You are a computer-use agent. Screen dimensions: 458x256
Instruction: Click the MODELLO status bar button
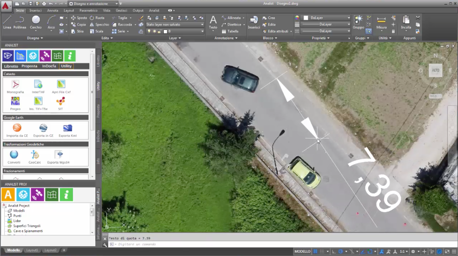click(x=302, y=252)
